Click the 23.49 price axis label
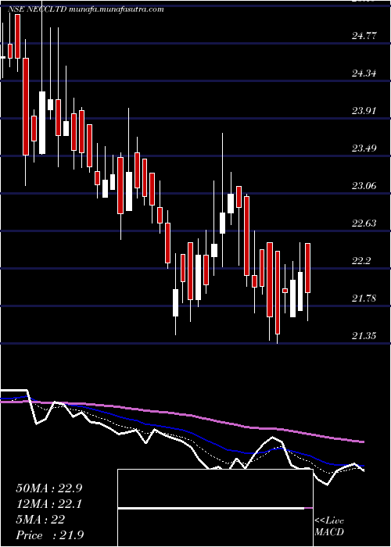 click(x=364, y=148)
